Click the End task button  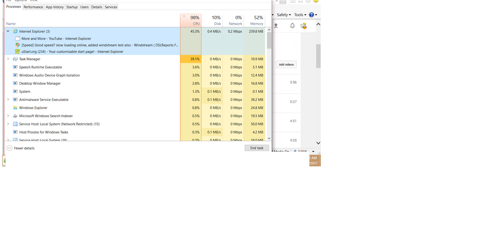[x=257, y=148]
